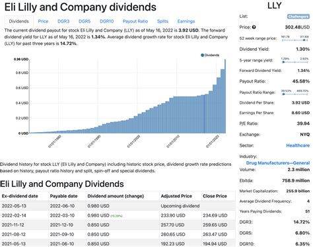This screenshot has height=247, width=313.
Task: Open Drug Manufacturers—General industry link
Action: (x=278, y=163)
